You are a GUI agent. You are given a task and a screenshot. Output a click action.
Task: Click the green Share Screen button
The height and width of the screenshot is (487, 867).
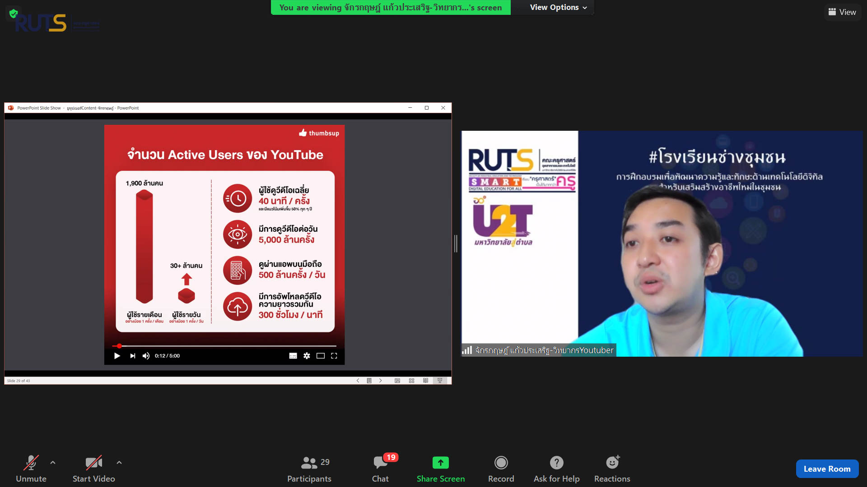tap(441, 469)
